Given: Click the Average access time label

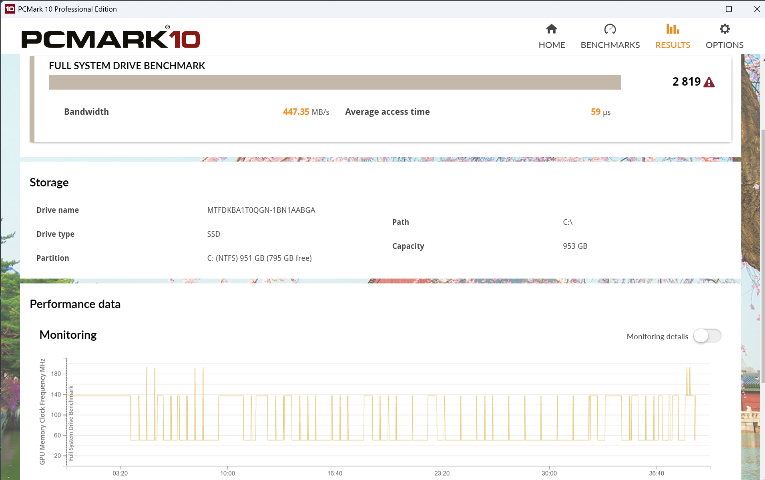Looking at the screenshot, I should pyautogui.click(x=388, y=112).
